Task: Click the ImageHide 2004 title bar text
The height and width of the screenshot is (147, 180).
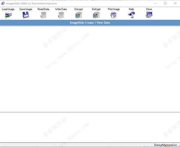Action: pos(31,3)
